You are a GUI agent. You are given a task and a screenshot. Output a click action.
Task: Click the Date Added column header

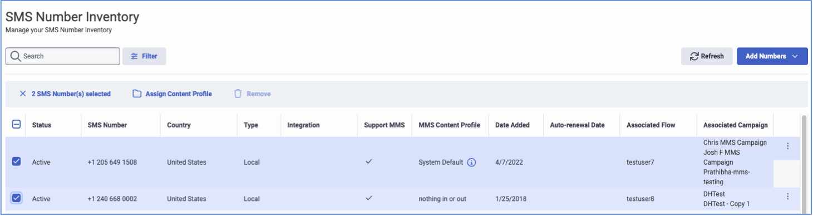point(513,125)
